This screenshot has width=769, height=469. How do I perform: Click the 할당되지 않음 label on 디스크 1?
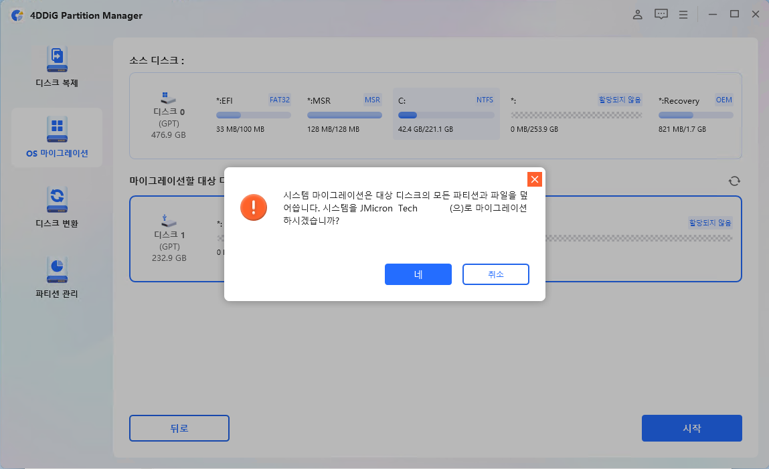tap(709, 223)
